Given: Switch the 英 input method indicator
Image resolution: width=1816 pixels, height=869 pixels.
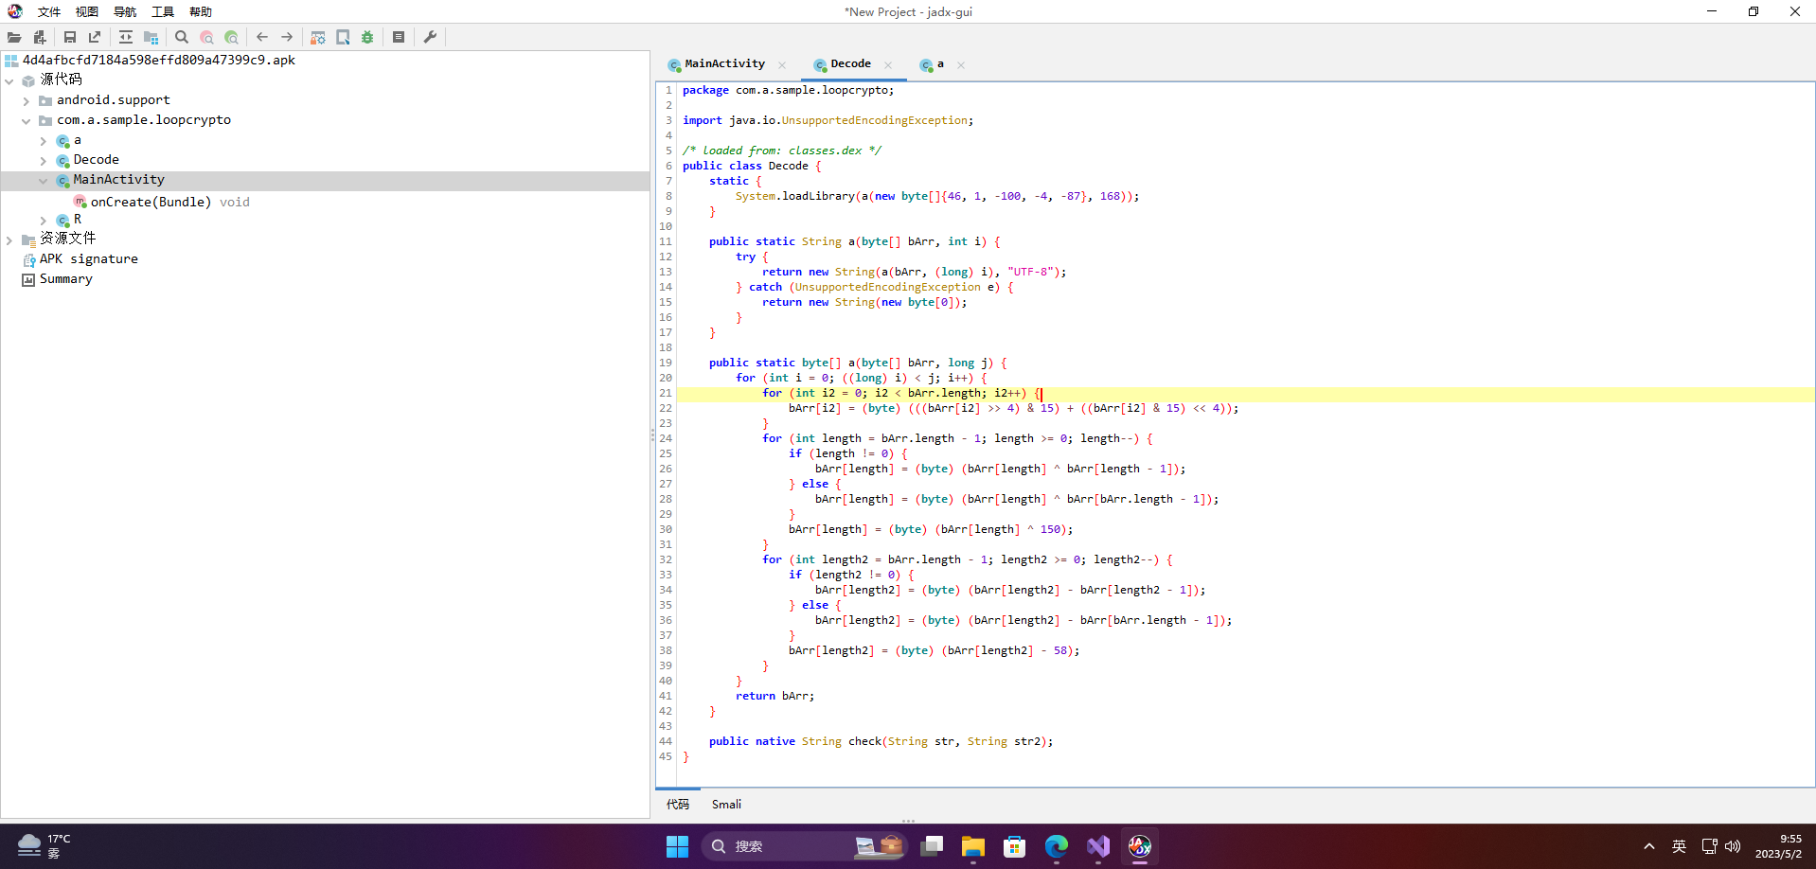Looking at the screenshot, I should (1679, 846).
